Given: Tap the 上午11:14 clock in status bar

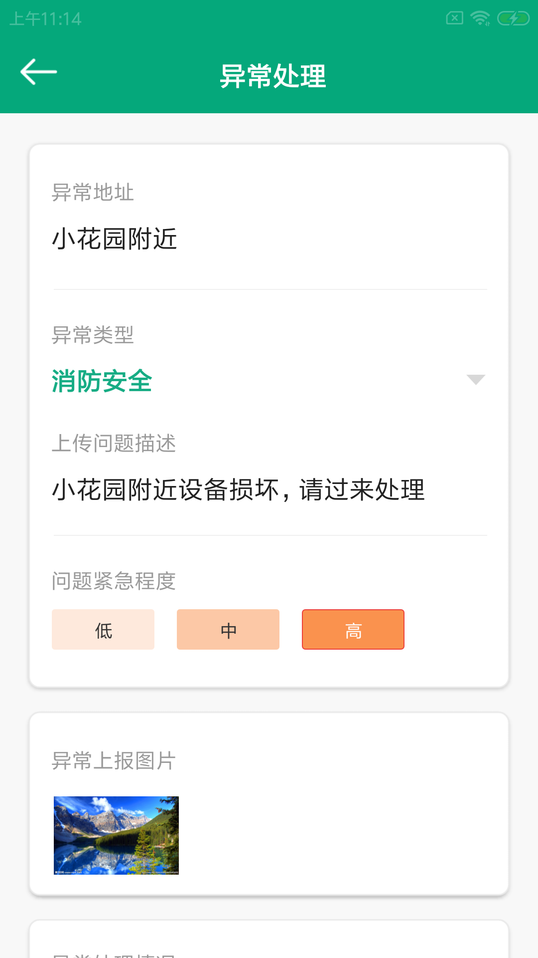Looking at the screenshot, I should click(x=45, y=19).
